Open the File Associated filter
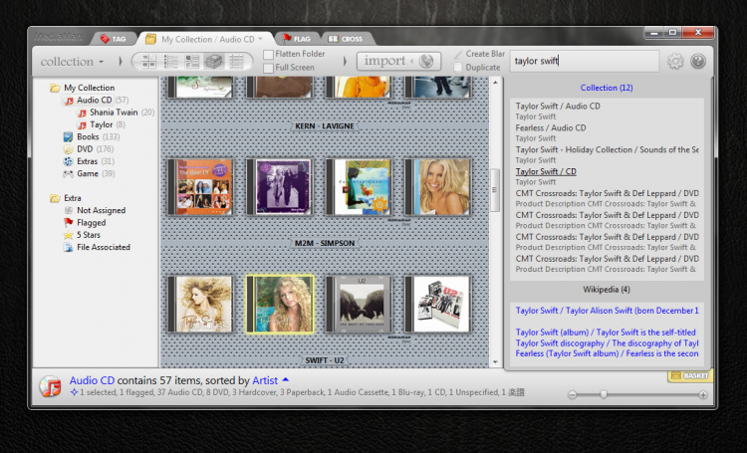This screenshot has height=453, width=747. [104, 247]
